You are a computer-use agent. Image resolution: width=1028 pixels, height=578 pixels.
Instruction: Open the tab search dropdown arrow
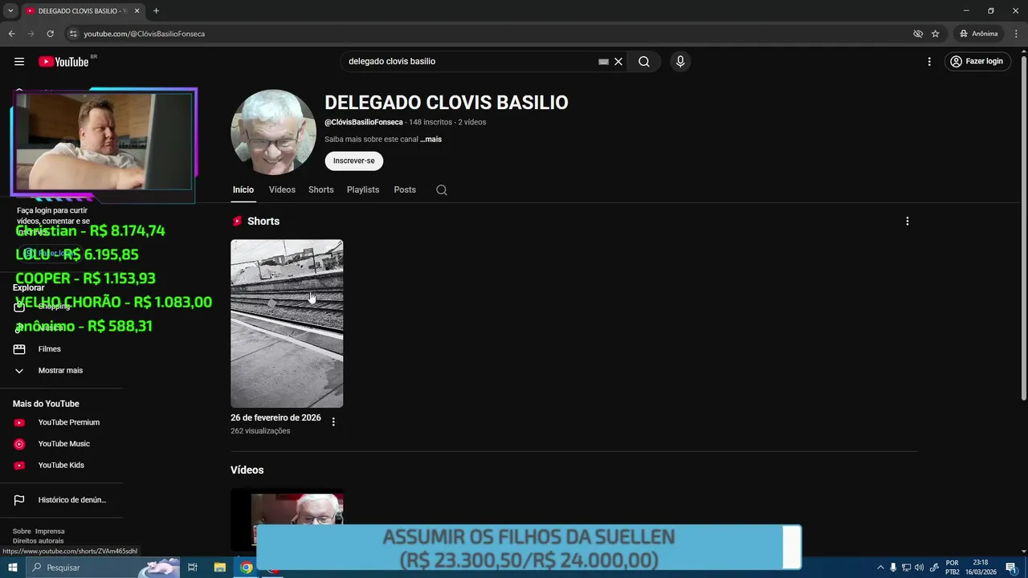(x=10, y=11)
